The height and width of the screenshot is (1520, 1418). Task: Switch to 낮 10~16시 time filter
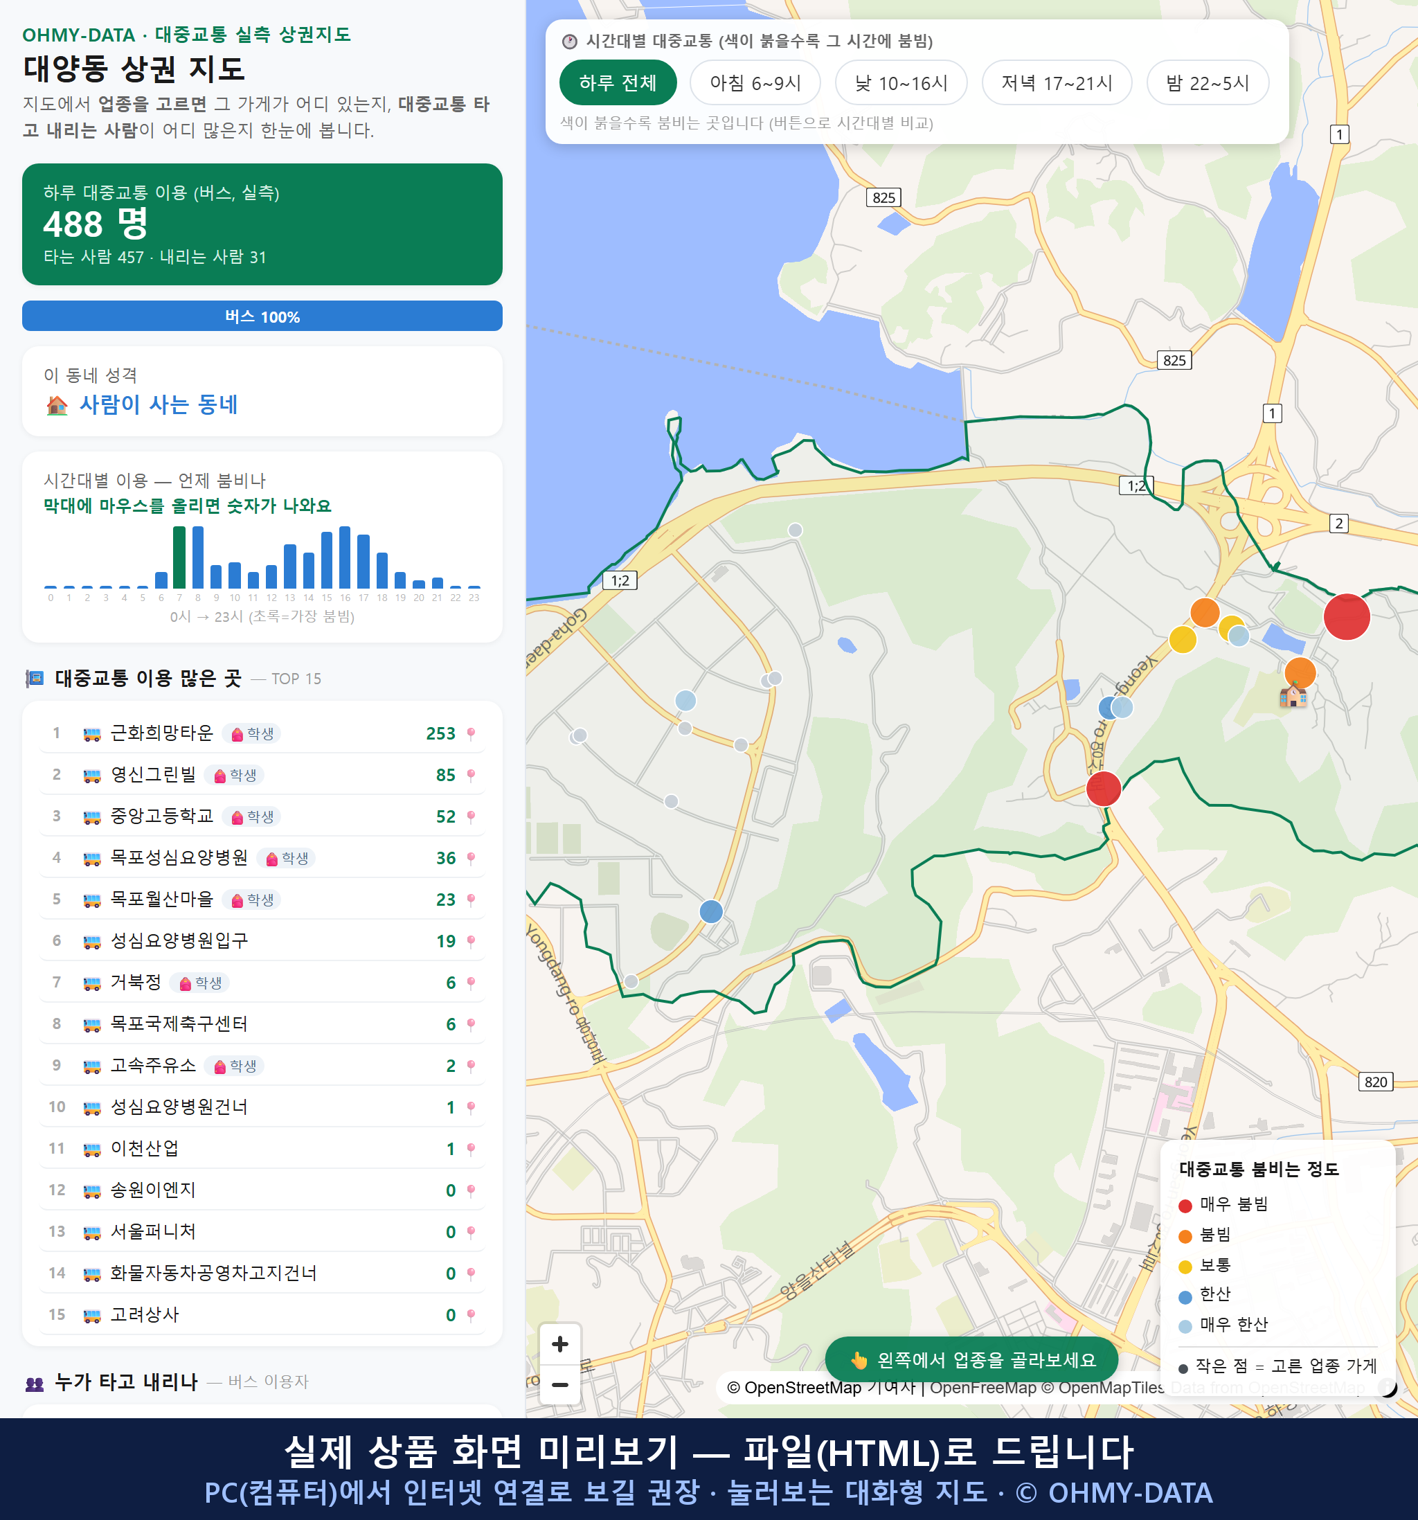click(901, 82)
